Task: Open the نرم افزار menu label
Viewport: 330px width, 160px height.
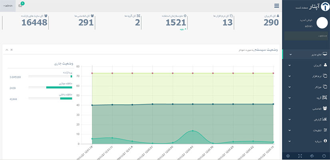Action: pos(317,76)
